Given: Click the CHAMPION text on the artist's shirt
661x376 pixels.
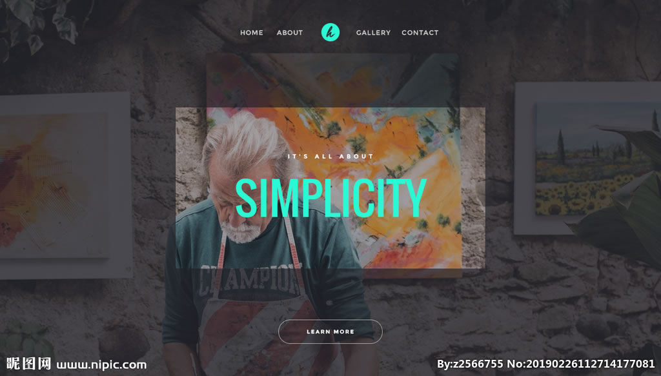Looking at the screenshot, I should pyautogui.click(x=250, y=280).
